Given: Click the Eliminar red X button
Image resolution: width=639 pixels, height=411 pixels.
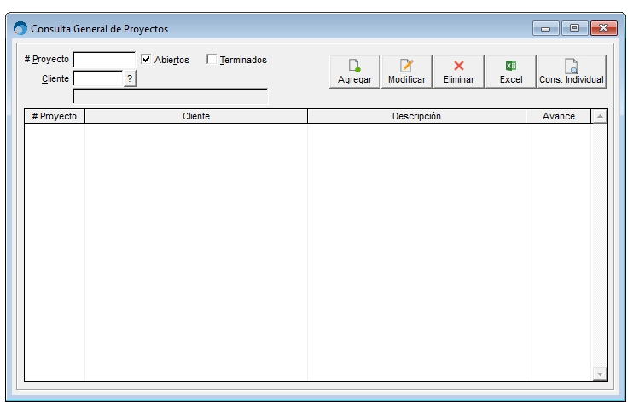Looking at the screenshot, I should [x=458, y=72].
